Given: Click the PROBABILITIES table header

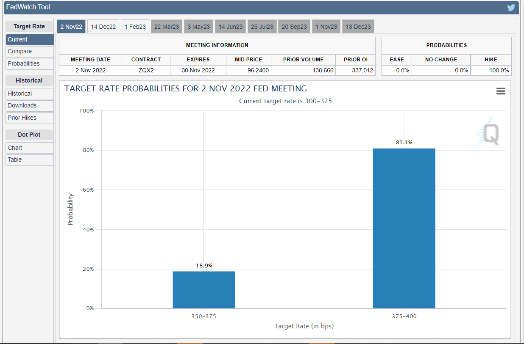Looking at the screenshot, I should (446, 45).
